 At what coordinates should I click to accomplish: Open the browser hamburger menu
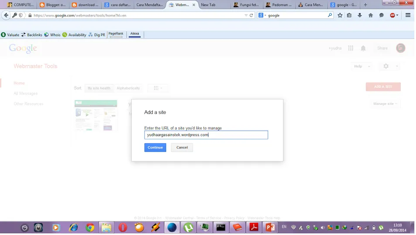tap(408, 15)
